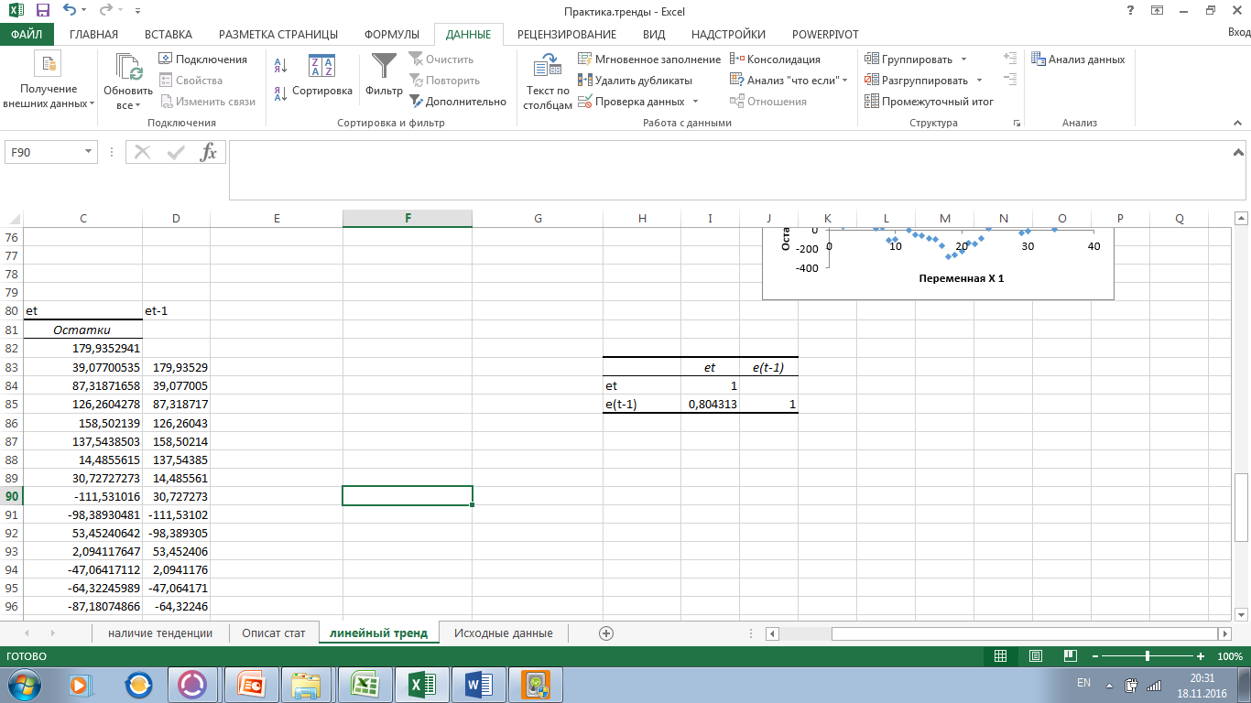Switch to Normal view in status bar
Viewport: 1251px width, 703px height.
(x=1000, y=656)
